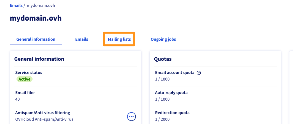This screenshot has width=293, height=124.
Task: Click the Antispam/Anti-virus filtering label
Action: coord(42,112)
